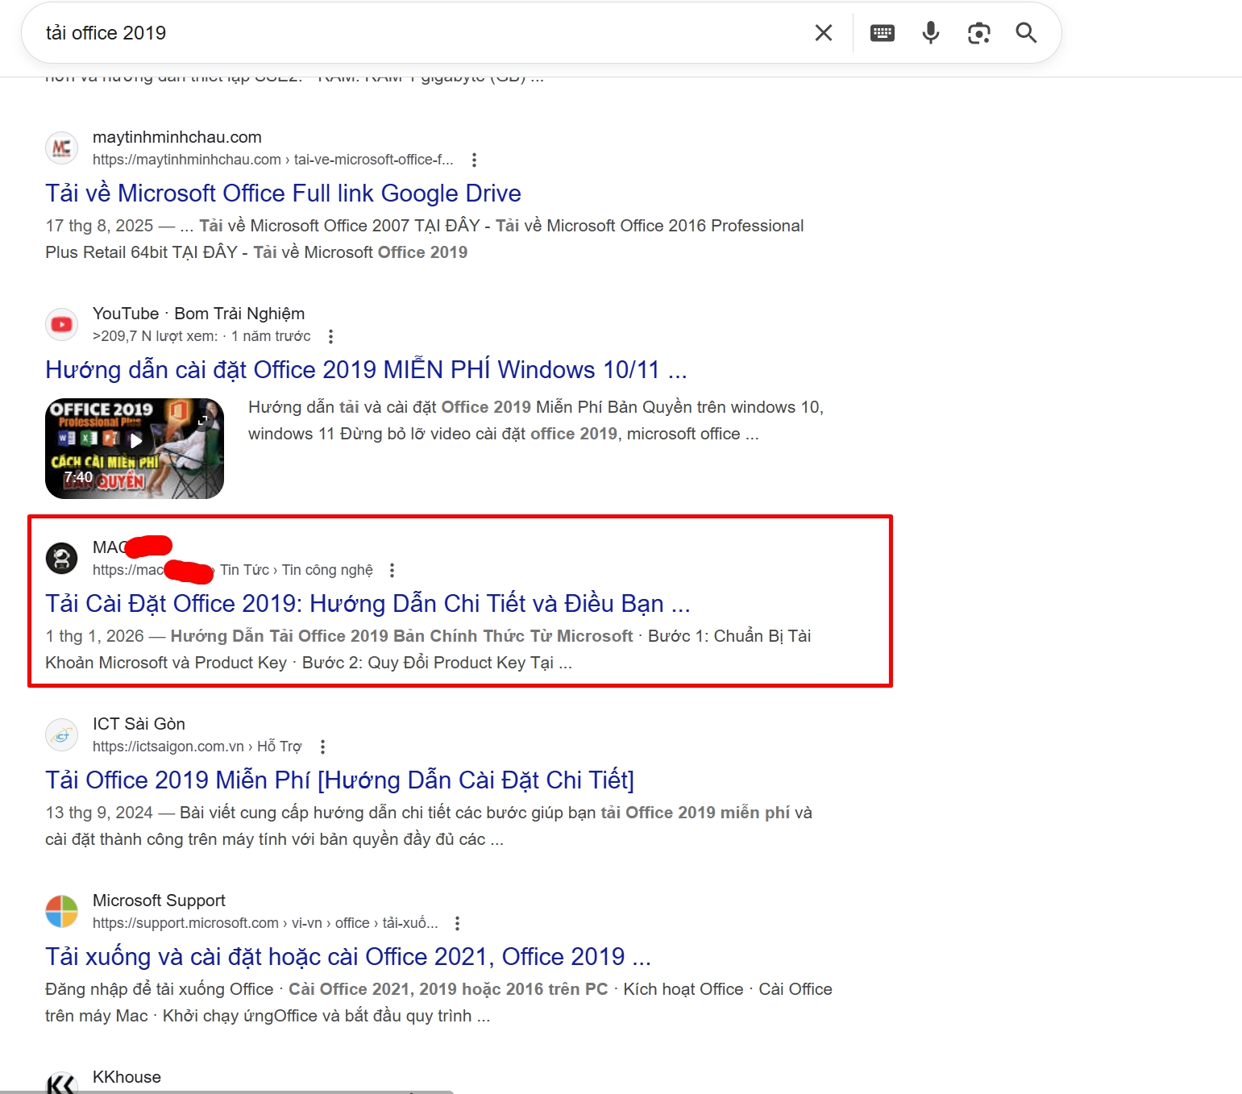Play the Office 2019 video thumbnail

[135, 448]
